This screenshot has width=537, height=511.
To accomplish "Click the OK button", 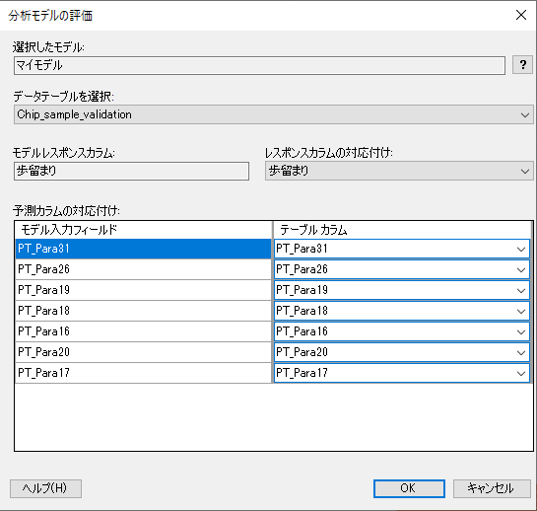I will tap(409, 488).
